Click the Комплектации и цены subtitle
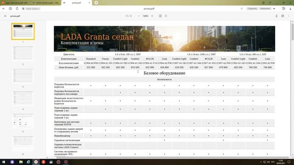Viewport: 294px width, 165px height. click(x=82, y=43)
